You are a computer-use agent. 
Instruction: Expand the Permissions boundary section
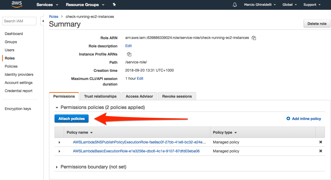[x=57, y=167]
